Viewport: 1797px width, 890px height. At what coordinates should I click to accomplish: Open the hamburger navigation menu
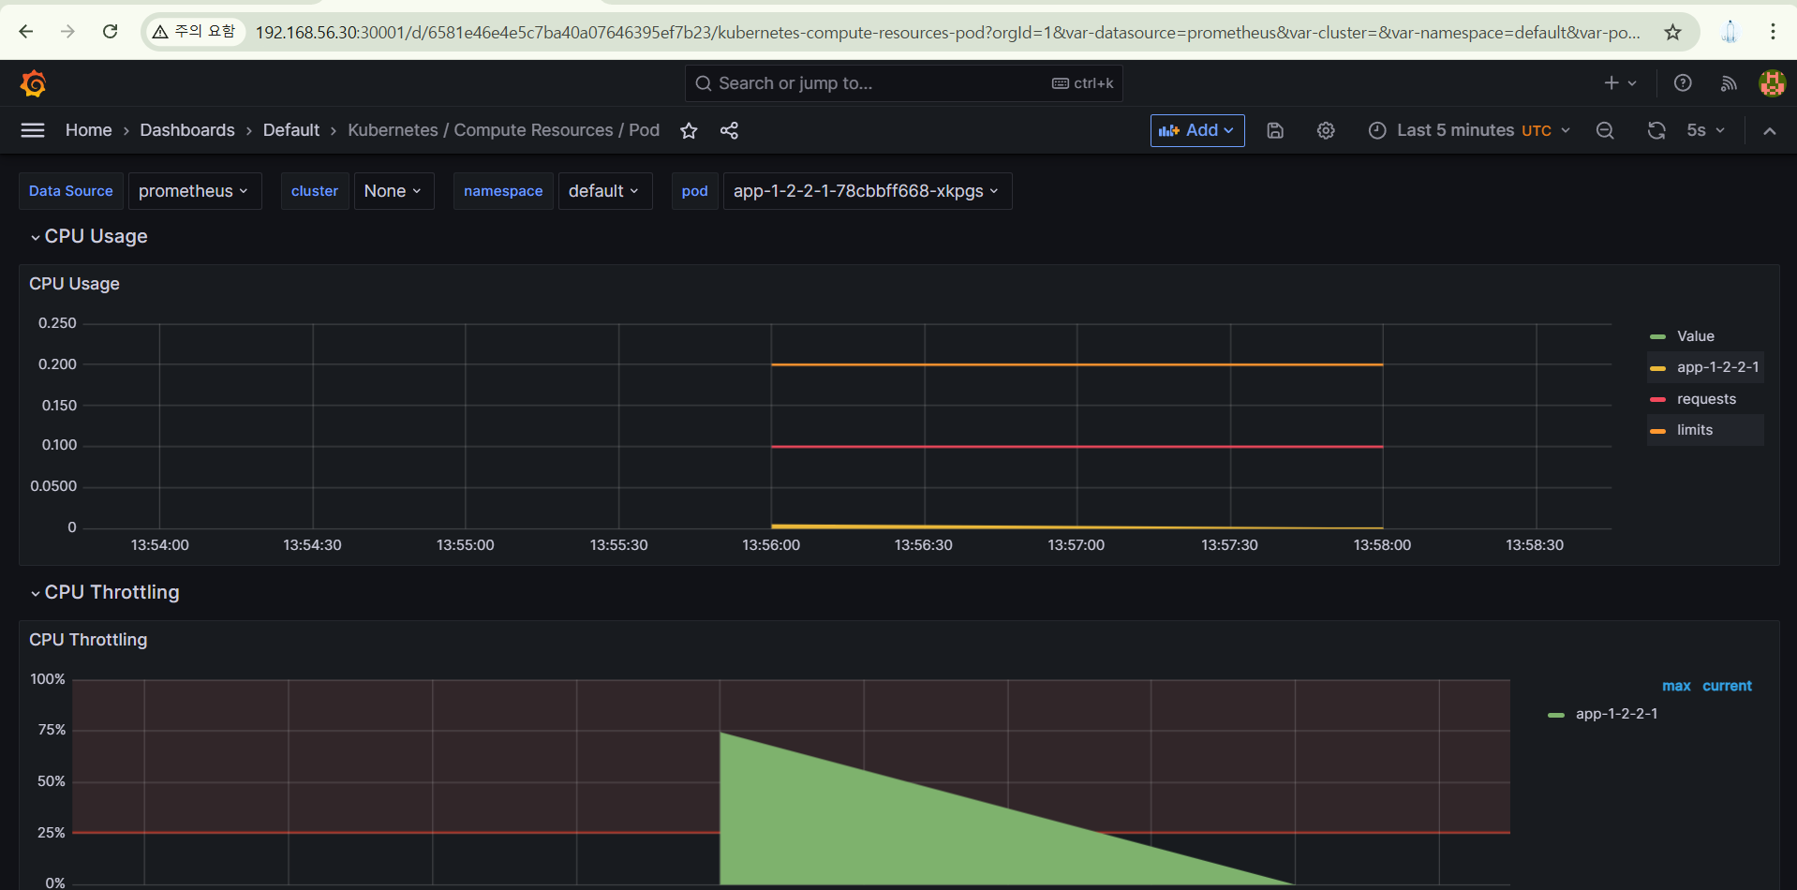33,130
